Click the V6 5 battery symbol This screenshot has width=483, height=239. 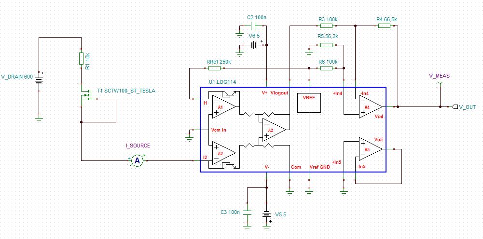coord(255,45)
